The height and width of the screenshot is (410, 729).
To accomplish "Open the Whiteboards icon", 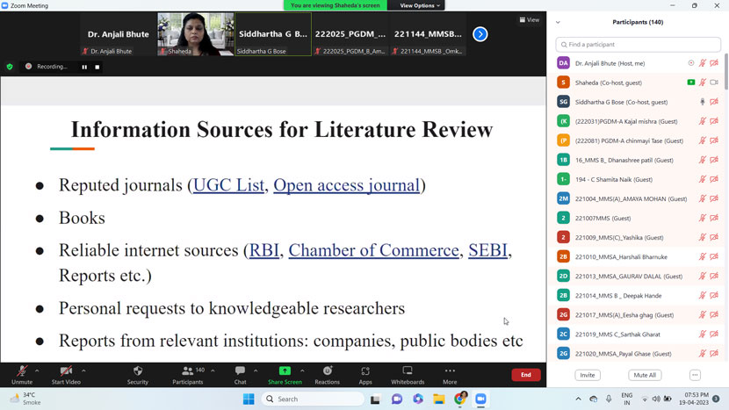I will tap(408, 371).
